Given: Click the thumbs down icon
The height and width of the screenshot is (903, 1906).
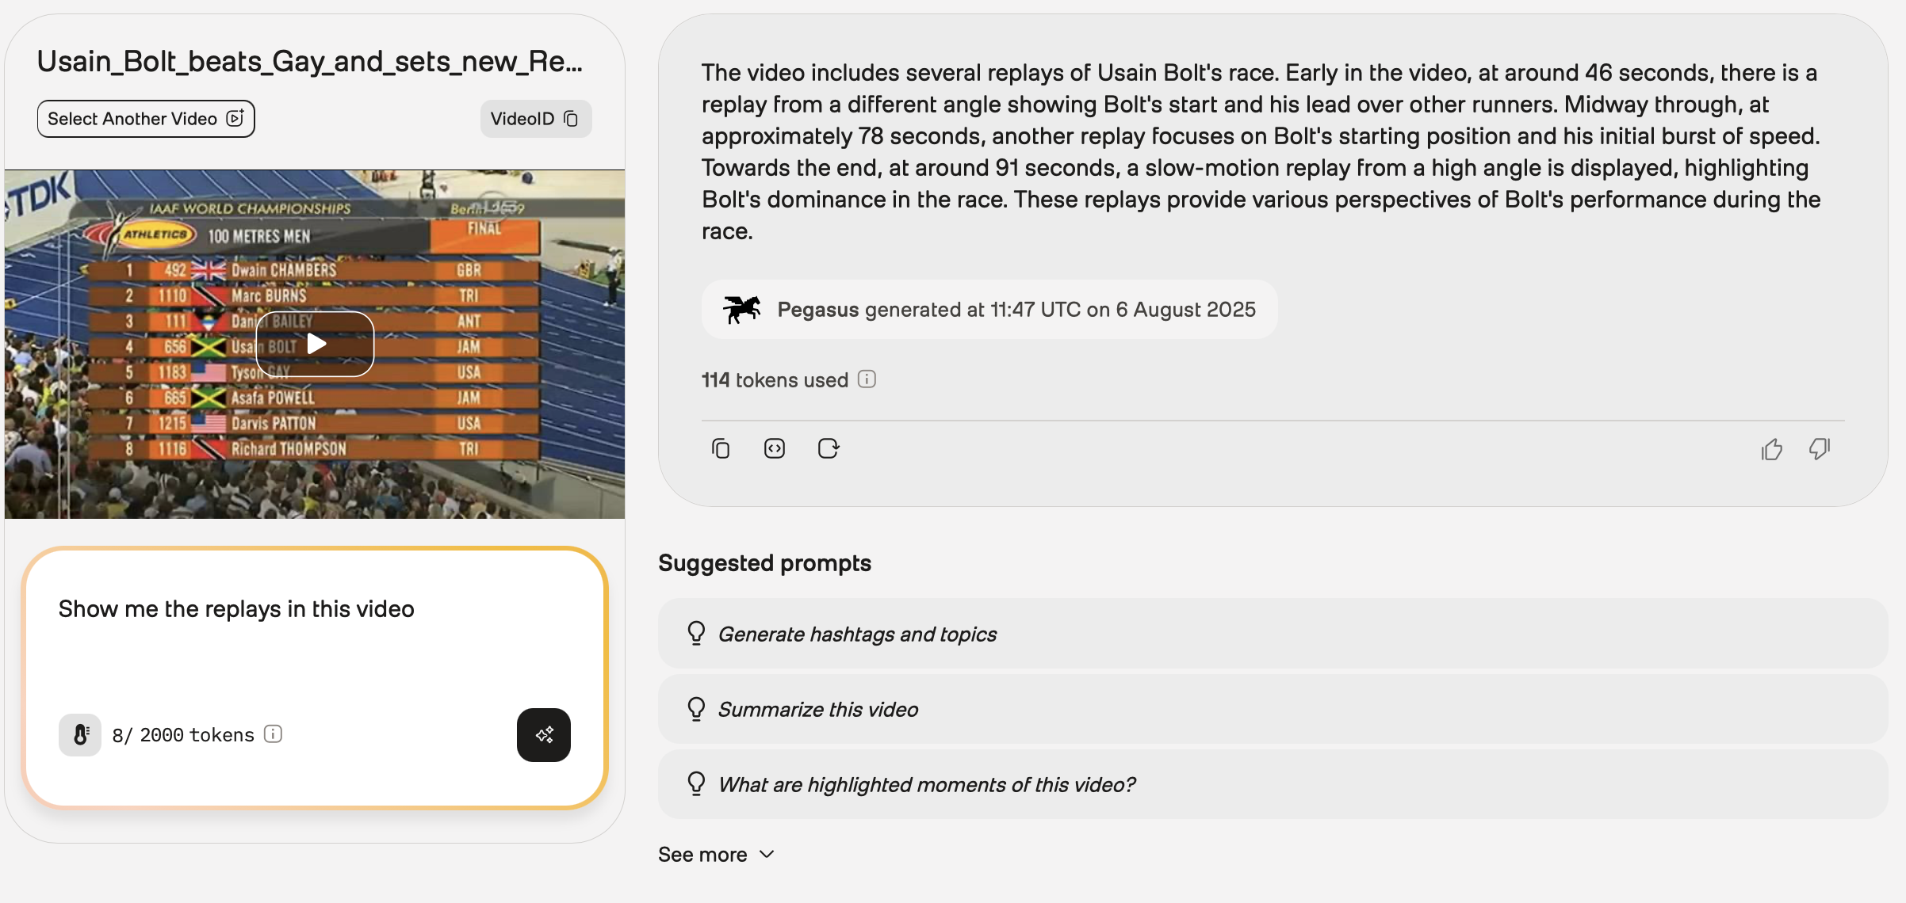Looking at the screenshot, I should tap(1820, 449).
